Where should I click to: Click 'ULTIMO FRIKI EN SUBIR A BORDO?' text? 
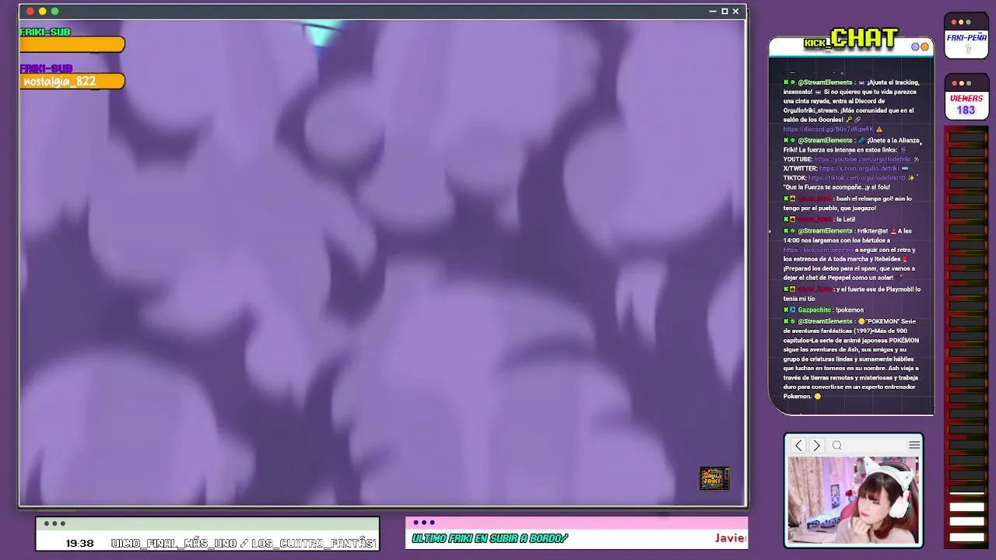pyautogui.click(x=489, y=538)
